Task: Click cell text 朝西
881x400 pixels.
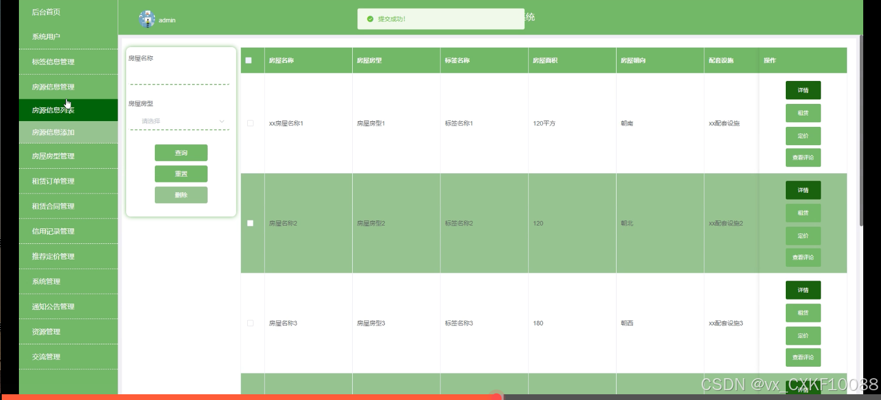Action: [x=627, y=323]
